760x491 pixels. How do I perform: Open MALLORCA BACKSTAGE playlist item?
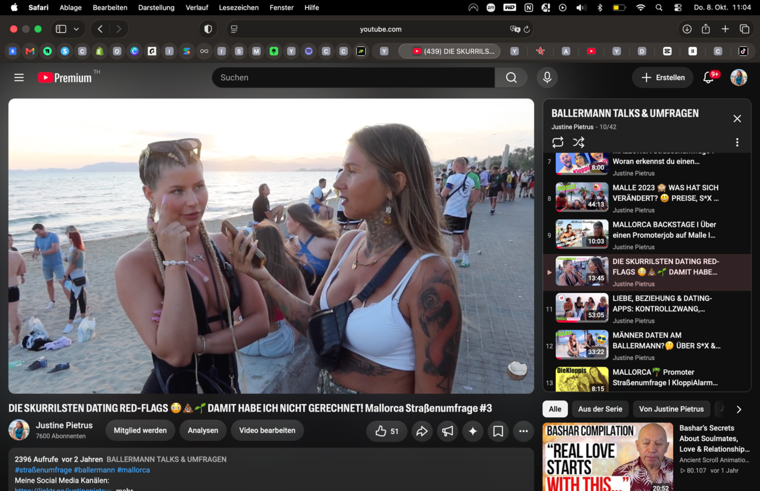(648, 235)
